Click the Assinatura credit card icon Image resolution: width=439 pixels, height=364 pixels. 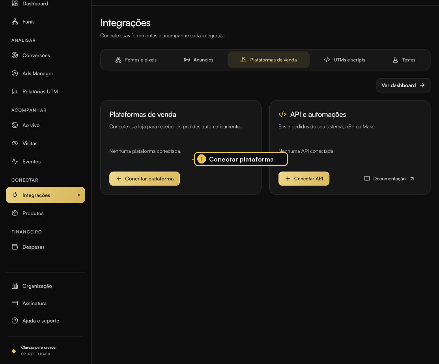pos(15,303)
